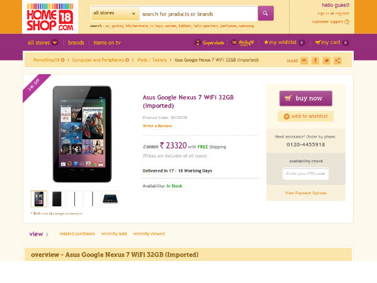Select the last product thumbnail
This screenshot has width=377, height=283.
(110, 199)
